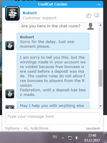107x143 pixels.
Task: Click the scroll down arrow in chat
Action: click(x=100, y=106)
